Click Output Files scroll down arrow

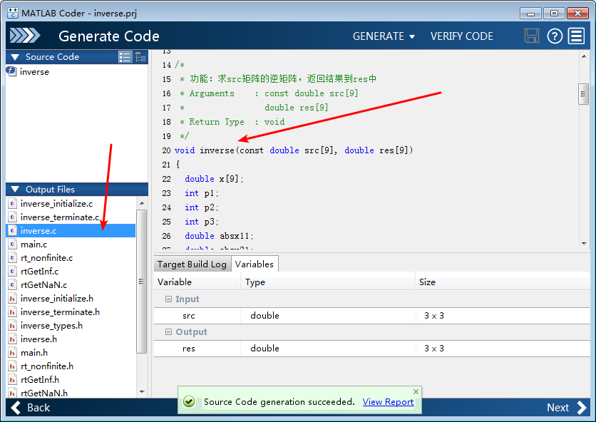(142, 392)
